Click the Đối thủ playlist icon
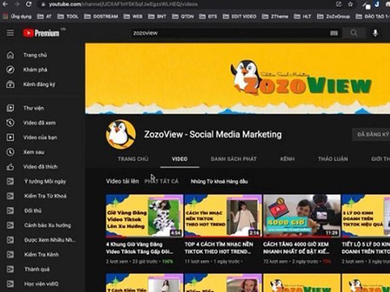The image size is (390, 292). tap(10, 210)
